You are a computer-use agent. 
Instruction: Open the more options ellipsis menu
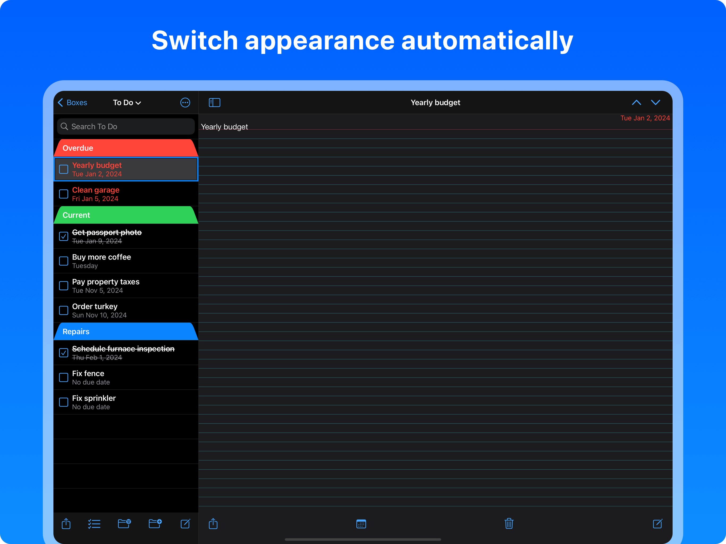pos(185,103)
